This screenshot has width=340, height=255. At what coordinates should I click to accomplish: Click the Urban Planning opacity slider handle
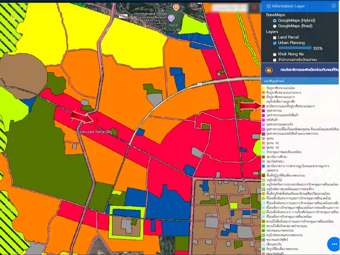click(x=310, y=48)
